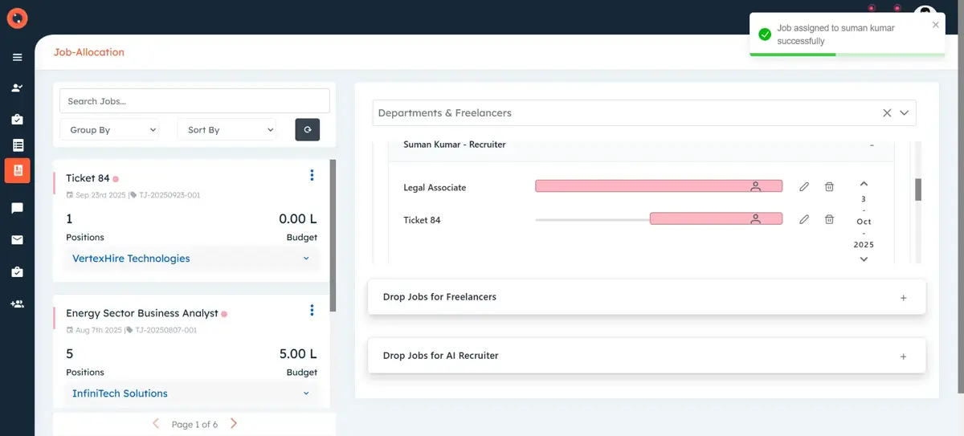Delete the Ticket 84 allocation

[829, 219]
